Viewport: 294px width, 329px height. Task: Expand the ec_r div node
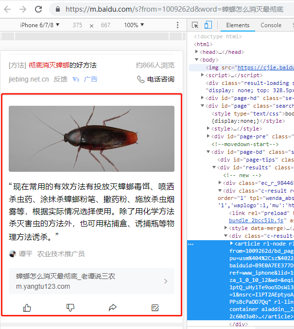[220, 183]
